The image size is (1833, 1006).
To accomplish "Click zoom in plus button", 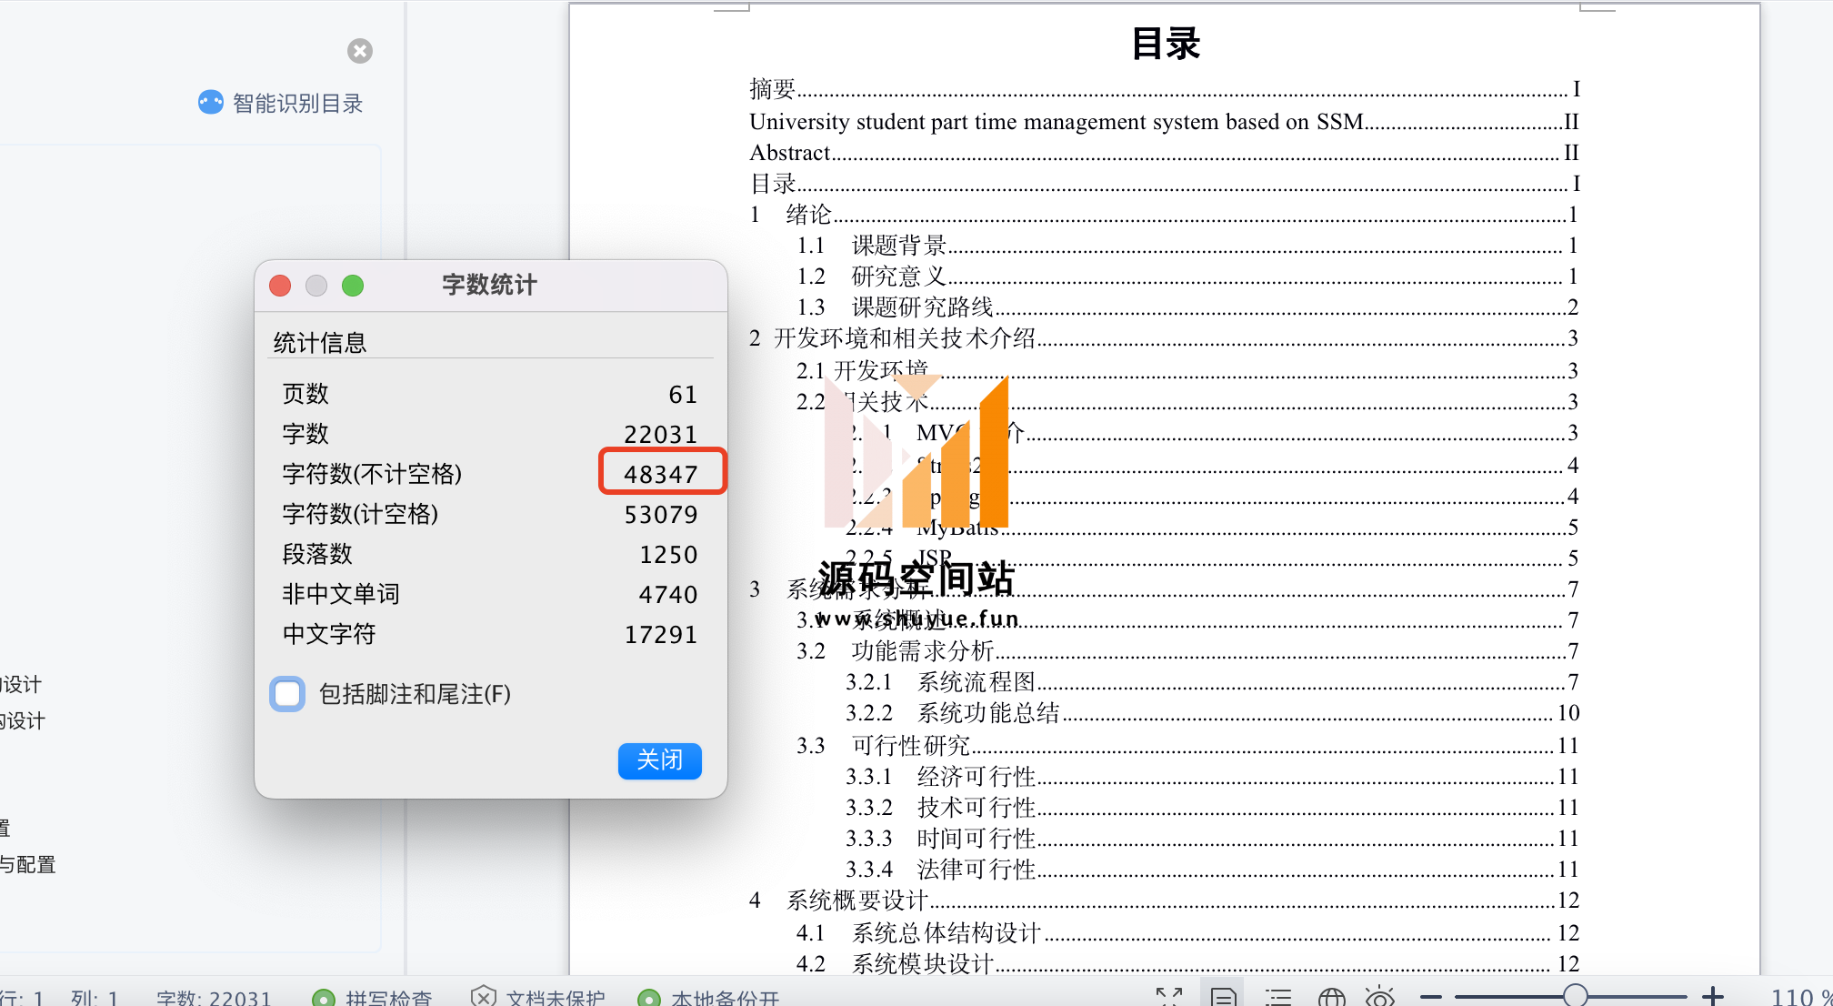I will 1713,997.
